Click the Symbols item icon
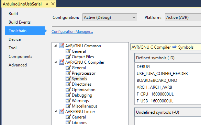 point(68,79)
